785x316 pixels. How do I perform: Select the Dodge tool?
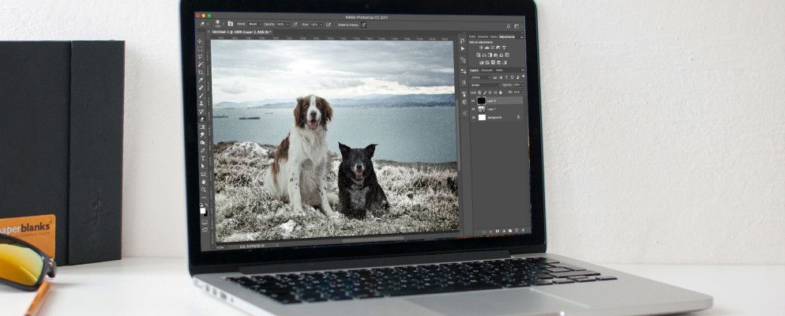click(201, 142)
